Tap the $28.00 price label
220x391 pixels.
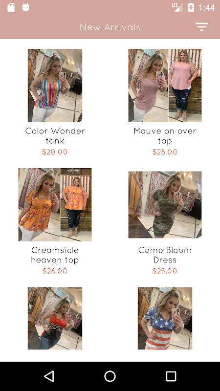[x=165, y=152]
